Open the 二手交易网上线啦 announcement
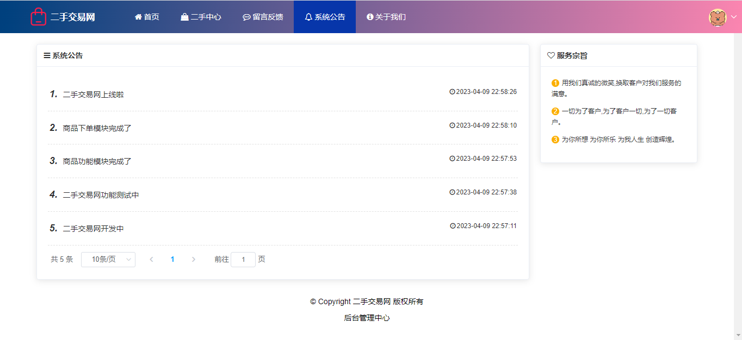This screenshot has width=742, height=340. [94, 95]
